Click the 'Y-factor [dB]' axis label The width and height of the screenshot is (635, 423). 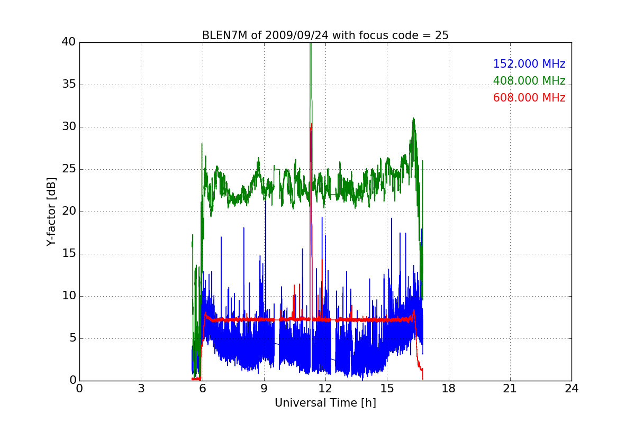tap(51, 212)
